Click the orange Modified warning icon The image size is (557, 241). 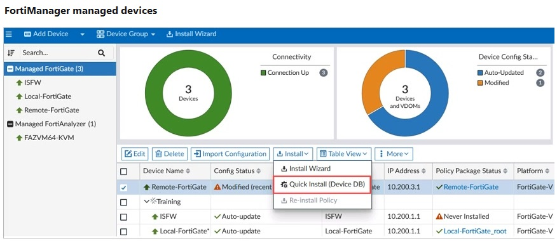coord(217,186)
